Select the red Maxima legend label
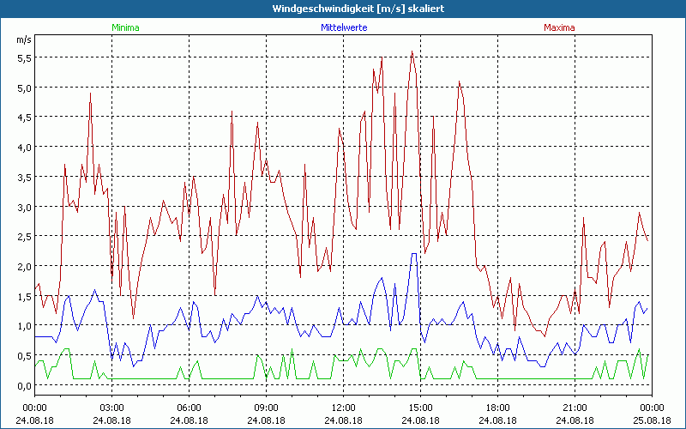Screen dimensions: 686x429 (x=559, y=27)
